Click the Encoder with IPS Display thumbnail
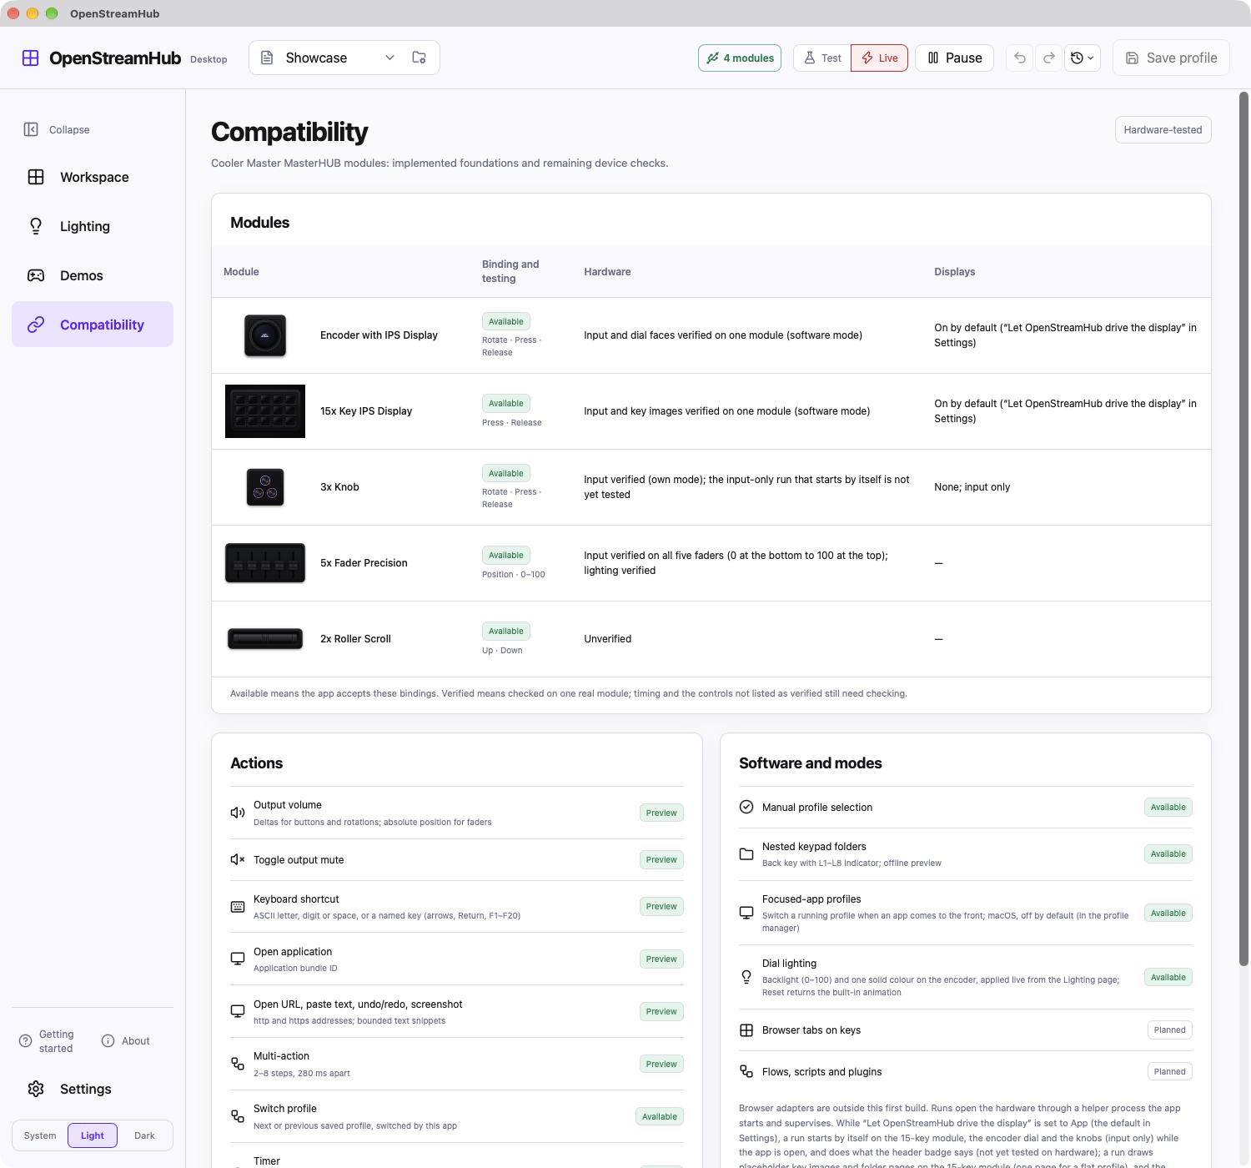Screen dimensions: 1251x1168 click(265, 335)
